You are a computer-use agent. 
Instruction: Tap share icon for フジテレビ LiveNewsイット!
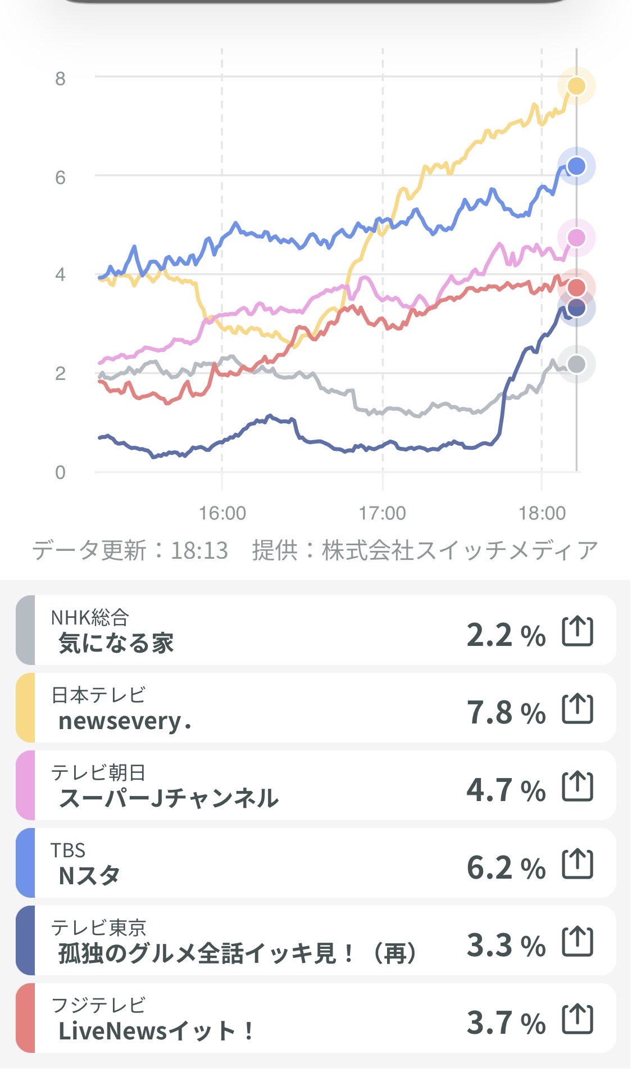578,1019
